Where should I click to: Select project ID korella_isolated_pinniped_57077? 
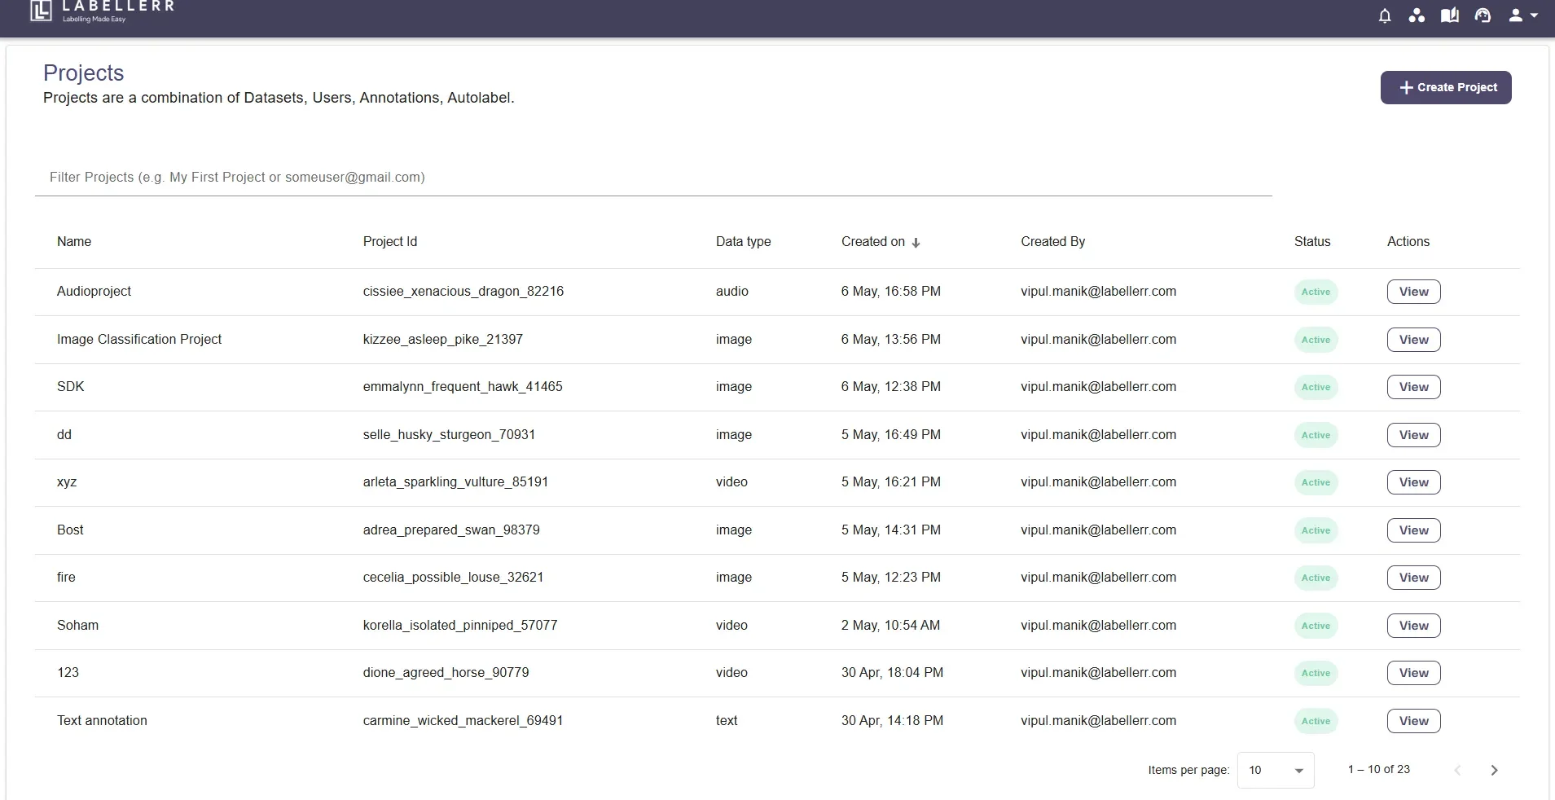click(x=459, y=625)
